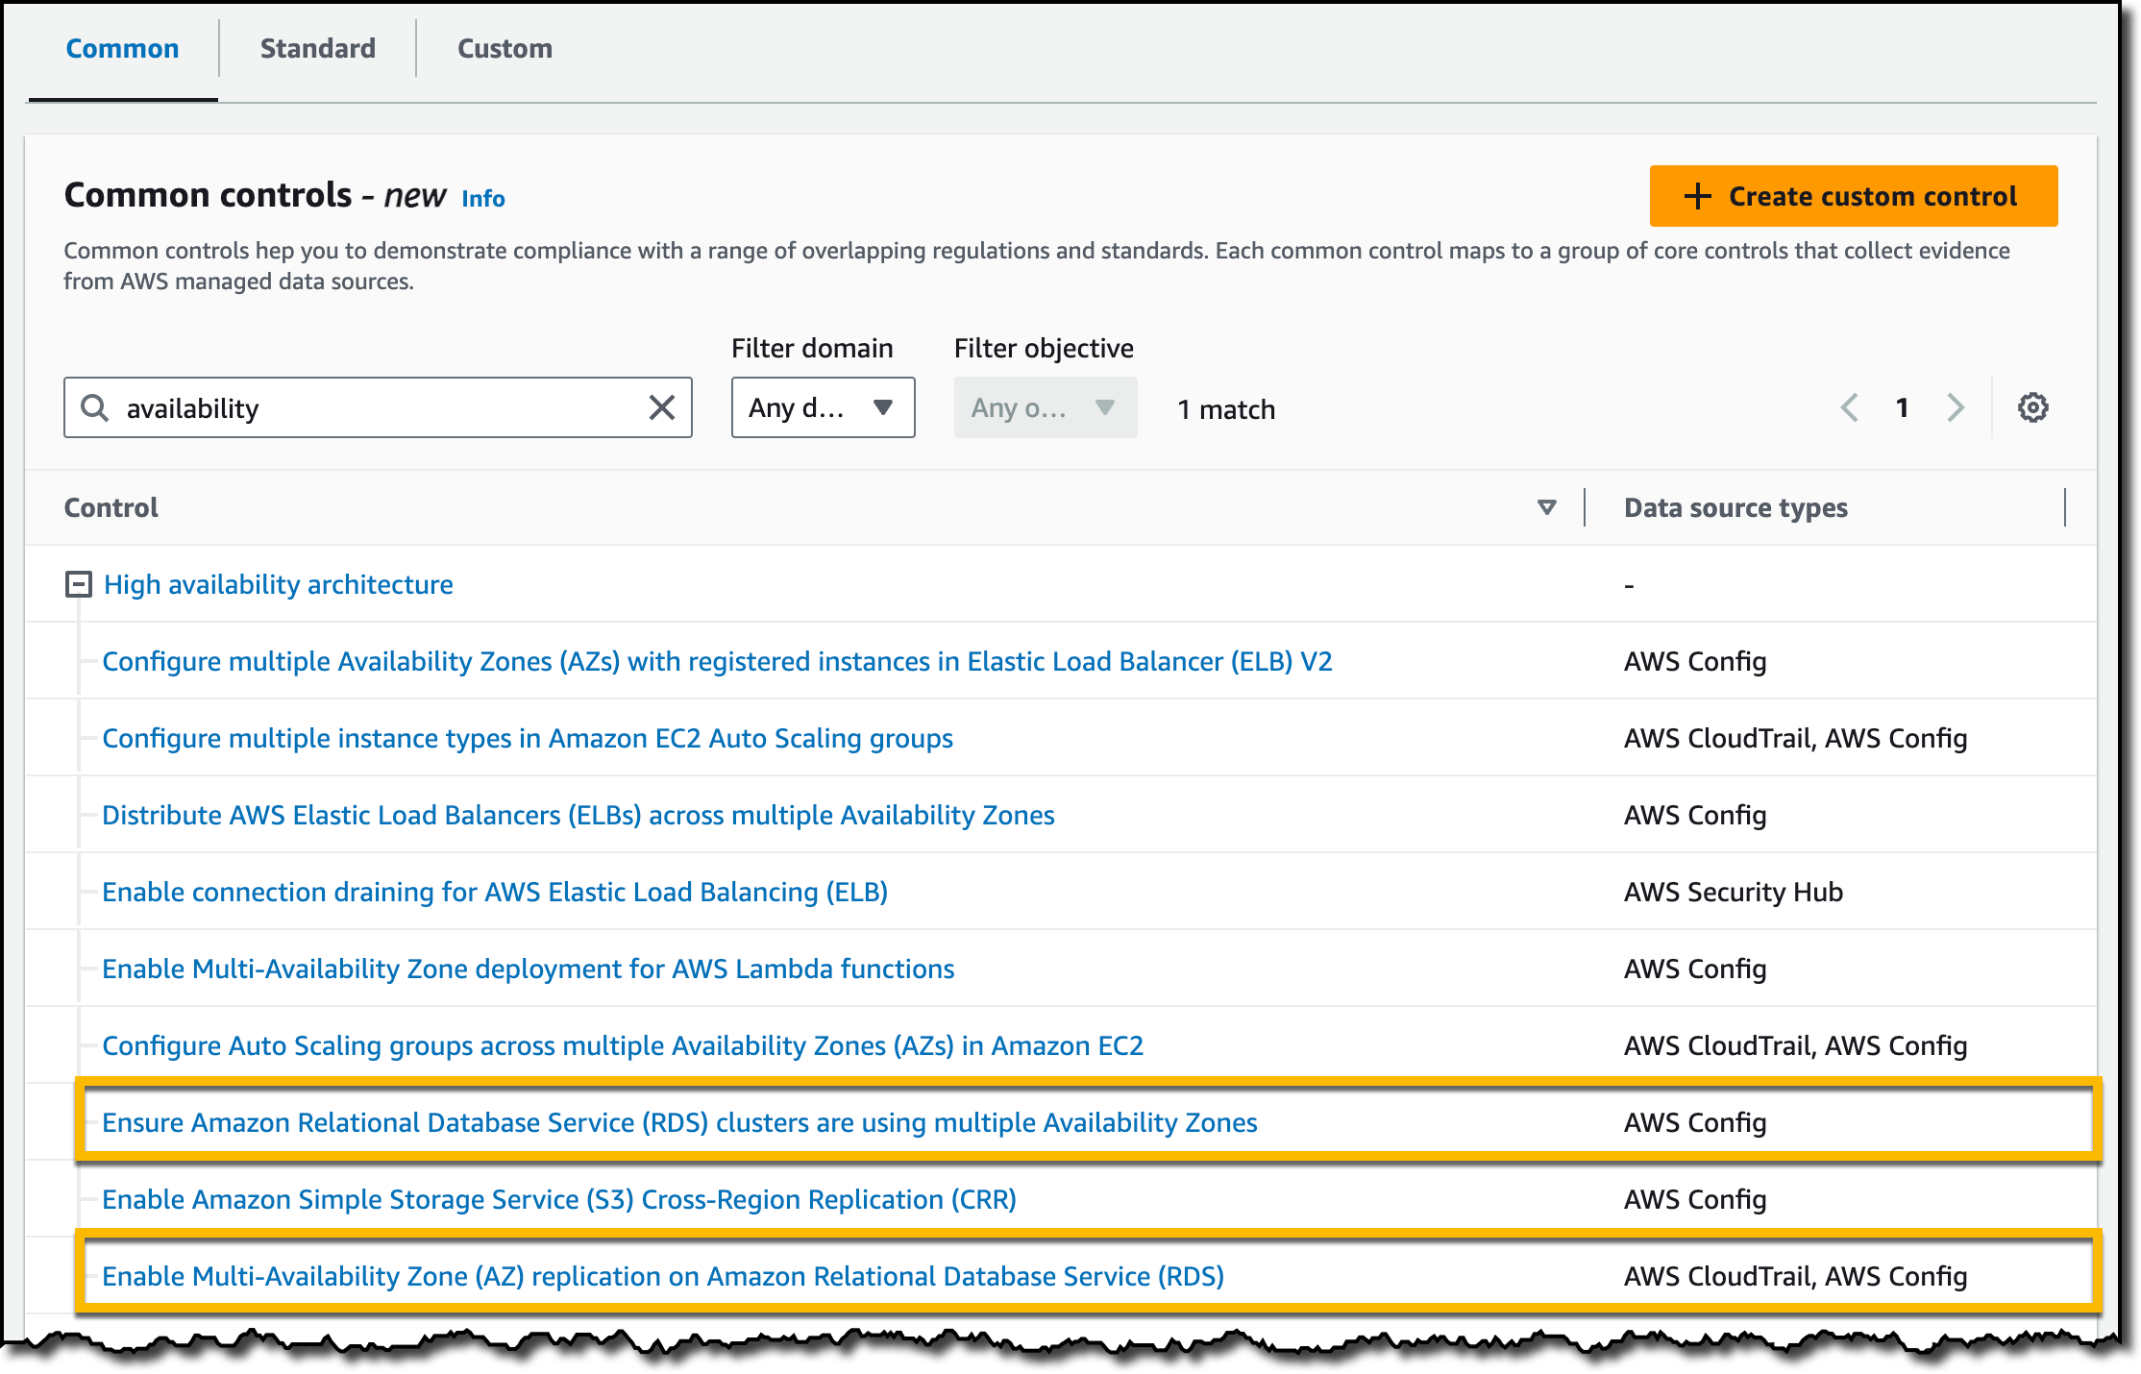Image resolution: width=2141 pixels, height=1374 pixels.
Task: Open Enable connection draining for ELB control
Action: click(494, 892)
